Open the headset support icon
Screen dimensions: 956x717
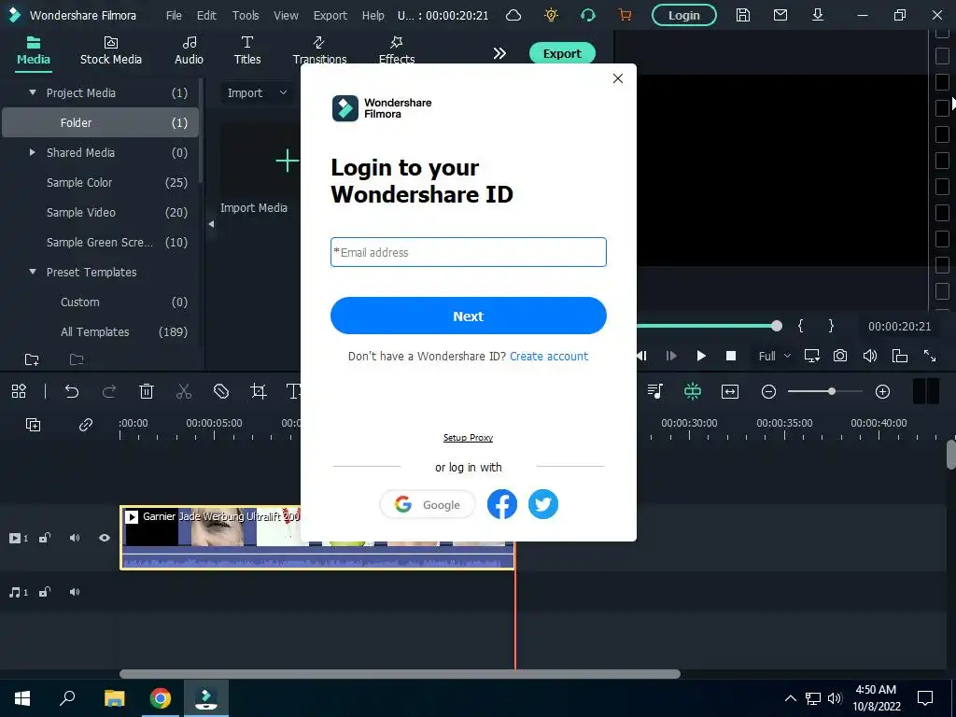[x=588, y=15]
